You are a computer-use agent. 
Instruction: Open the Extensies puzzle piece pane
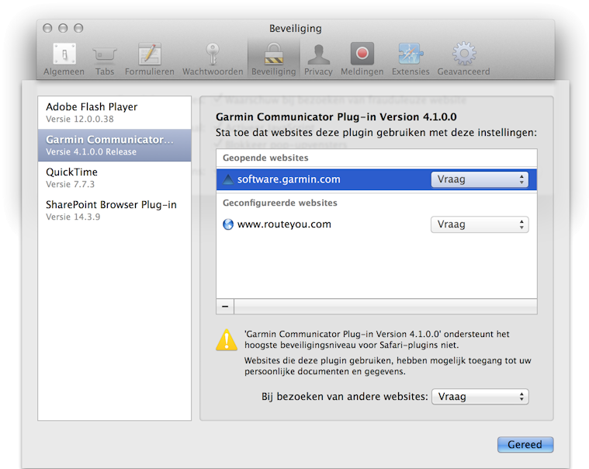[x=411, y=59]
